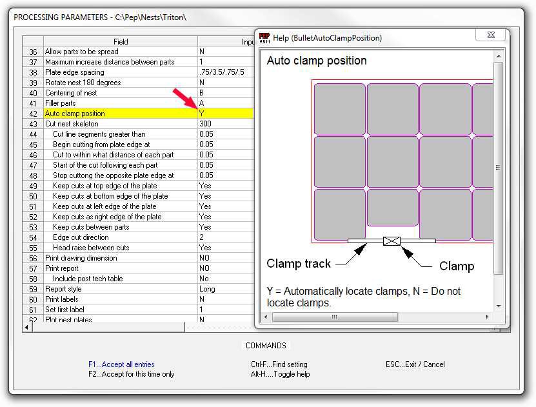Click the Help window vertical scrollbar thumb
Image resolution: width=536 pixels, height=407 pixels.
pos(498,168)
